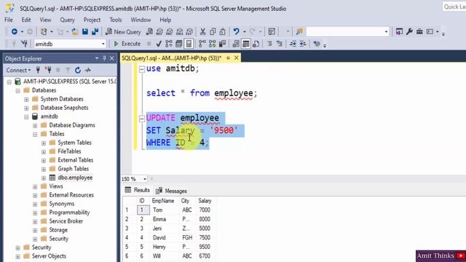Open the amitdb database dropdown
The width and height of the screenshot is (466, 262).
(103, 44)
